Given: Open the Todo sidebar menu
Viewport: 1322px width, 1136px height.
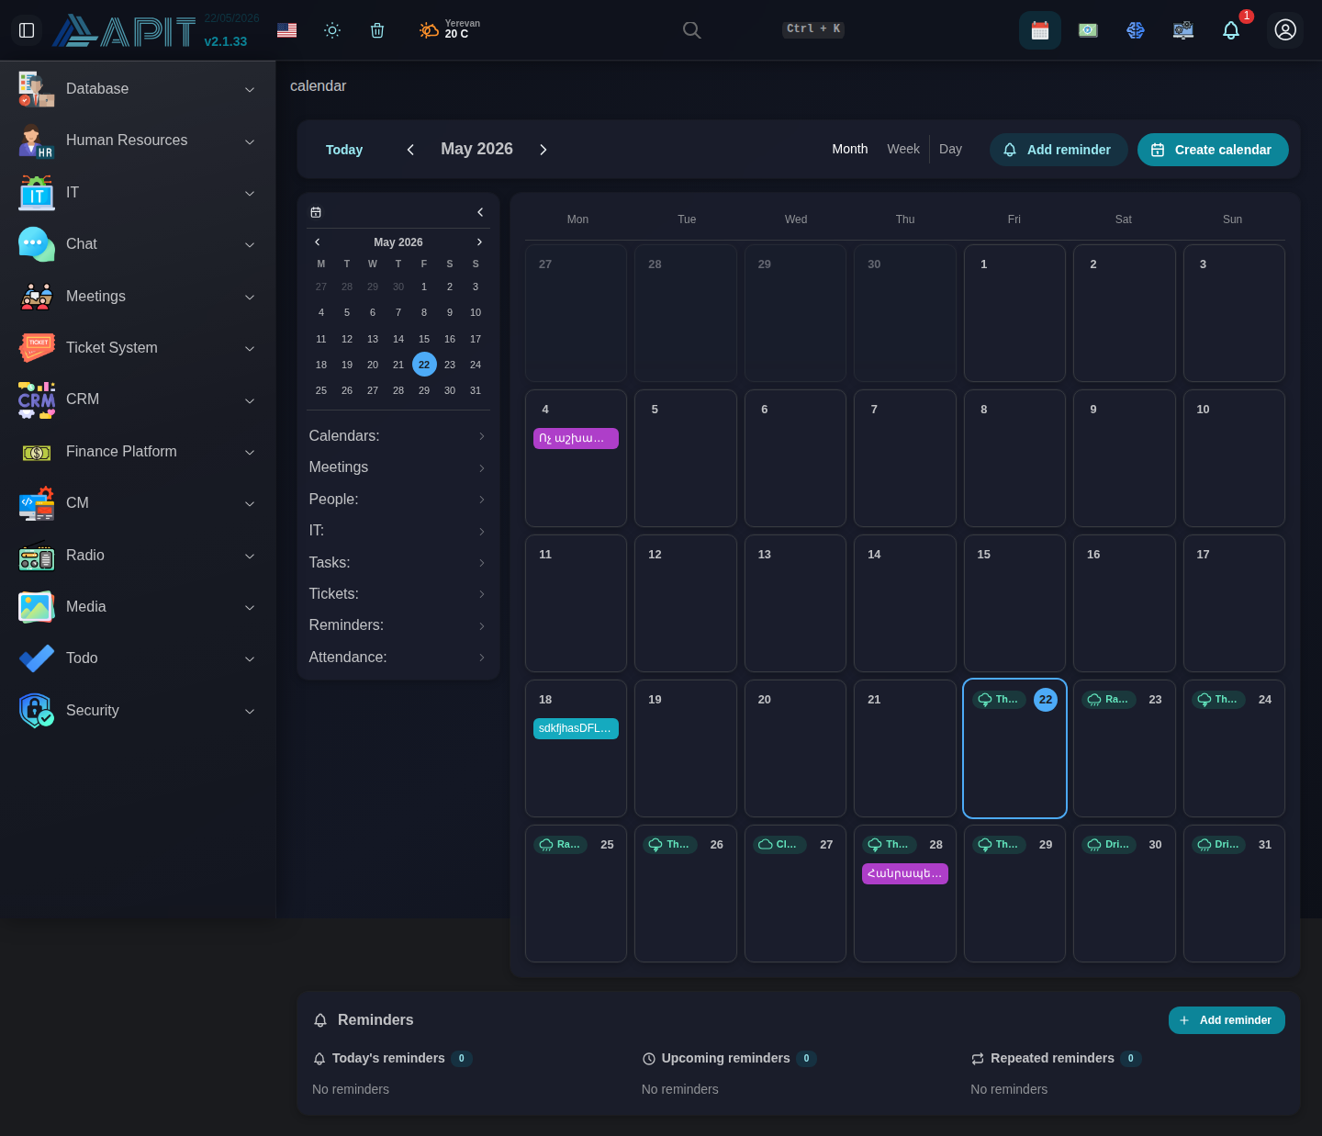Looking at the screenshot, I should pos(138,658).
